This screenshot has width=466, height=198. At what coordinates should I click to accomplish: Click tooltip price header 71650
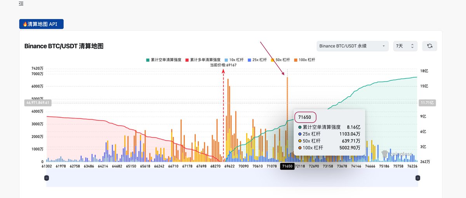pyautogui.click(x=306, y=117)
